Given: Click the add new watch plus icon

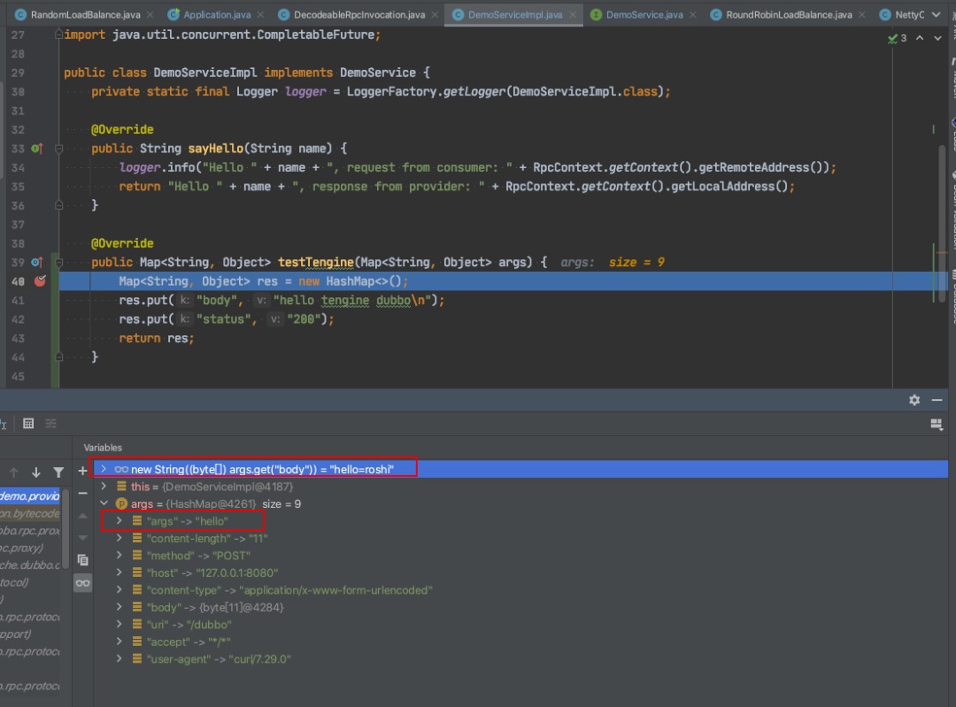Looking at the screenshot, I should 83,471.
